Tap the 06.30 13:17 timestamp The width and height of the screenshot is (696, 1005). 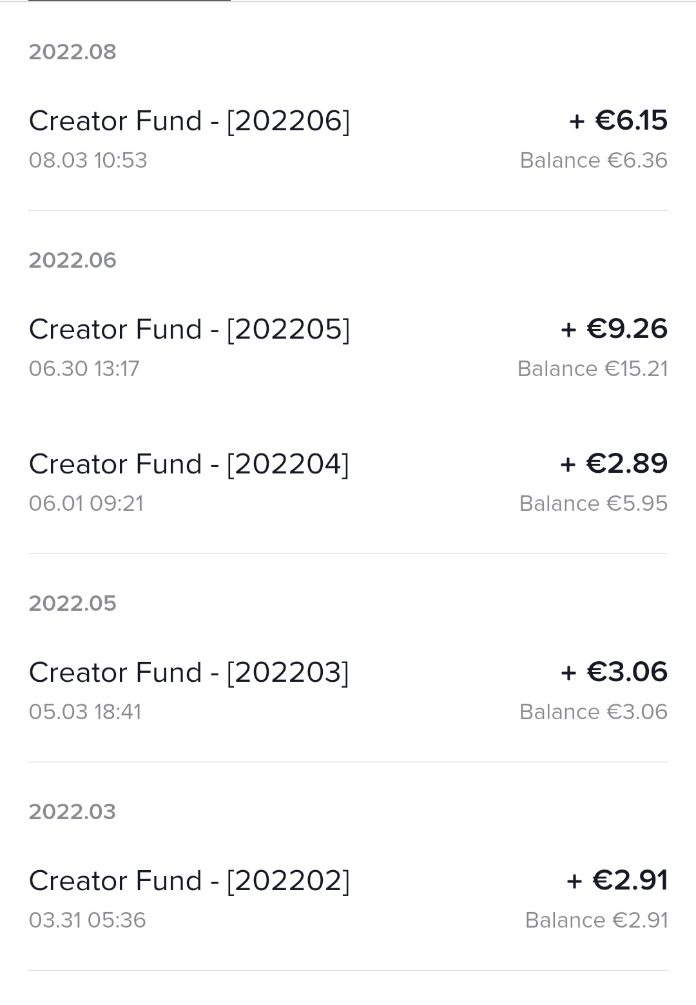(x=84, y=369)
